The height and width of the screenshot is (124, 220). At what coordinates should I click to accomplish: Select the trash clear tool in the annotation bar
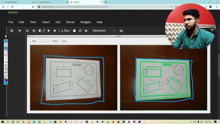(6, 65)
